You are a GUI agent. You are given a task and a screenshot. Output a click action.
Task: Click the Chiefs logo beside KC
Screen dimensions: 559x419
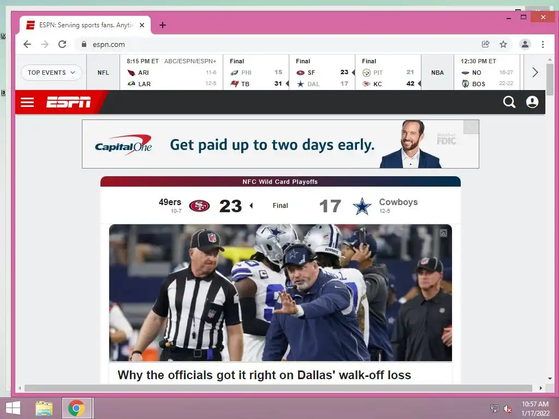click(366, 83)
